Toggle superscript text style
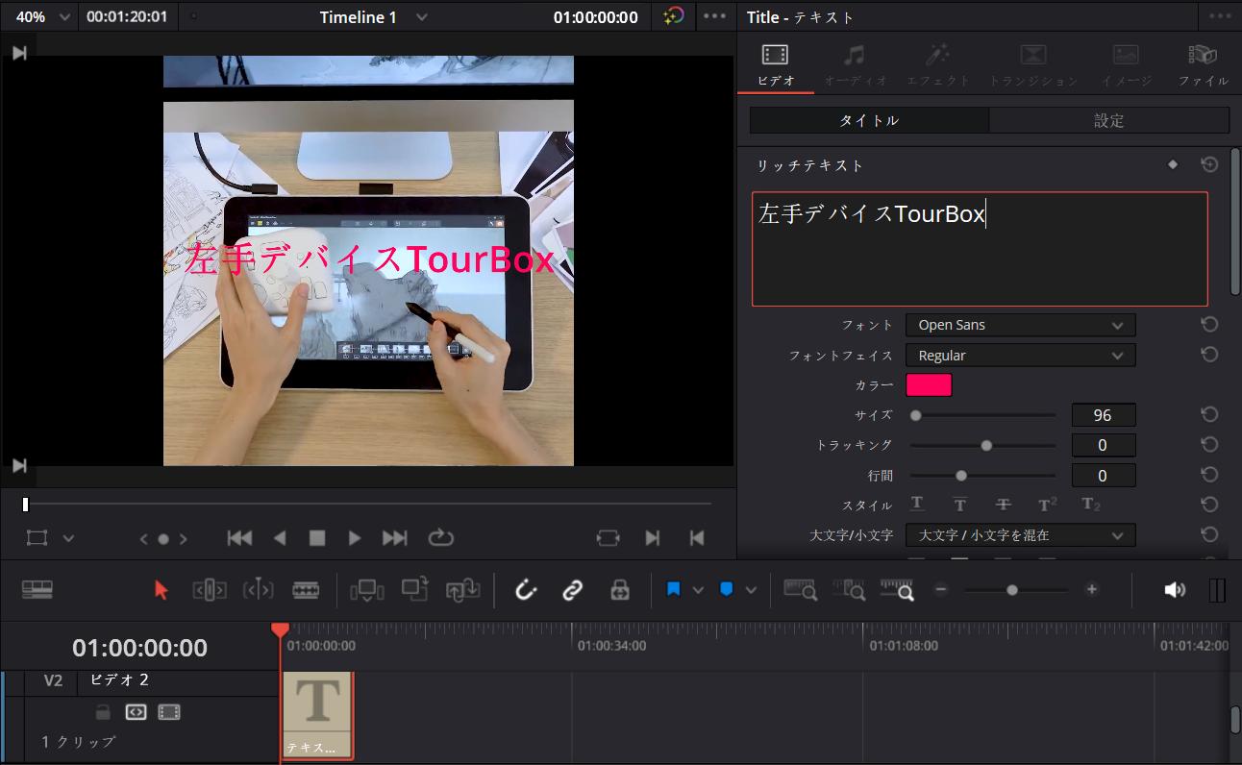1242x765 pixels. pos(1048,505)
